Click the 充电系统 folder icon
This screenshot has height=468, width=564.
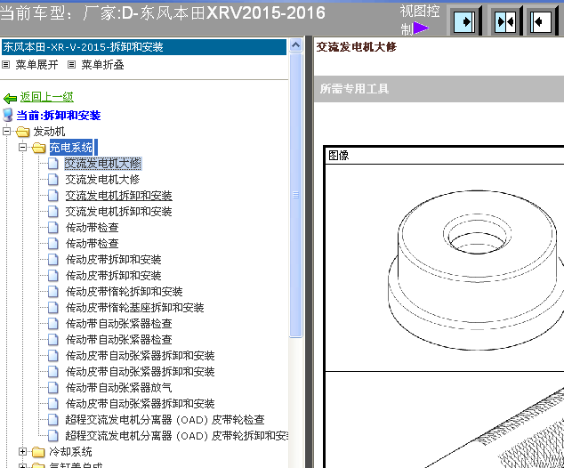coord(39,148)
